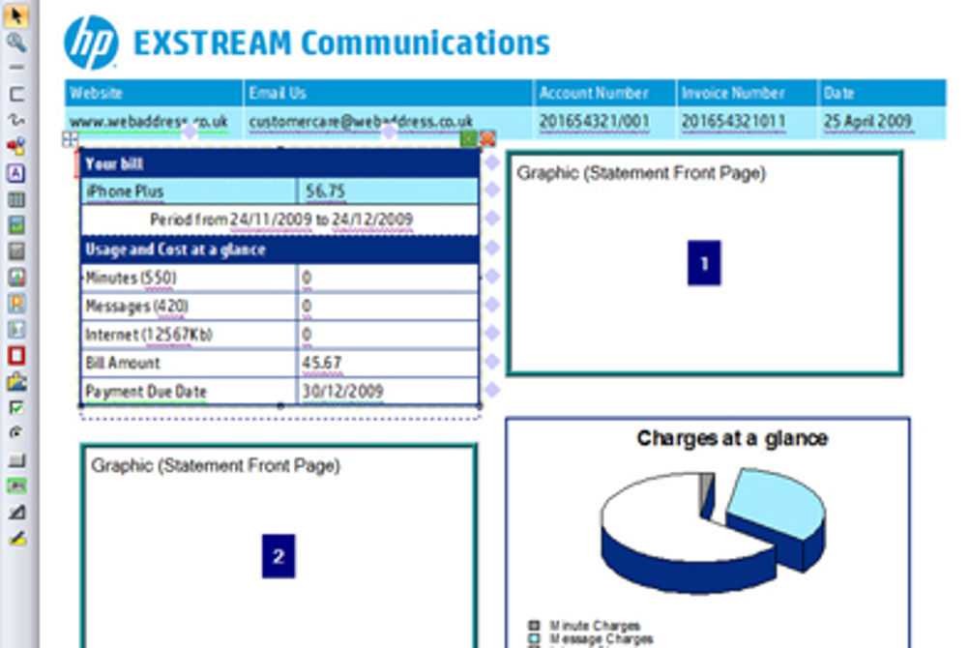This screenshot has width=969, height=648.
Task: Select the arrow pointer tool
Action: coord(16,15)
